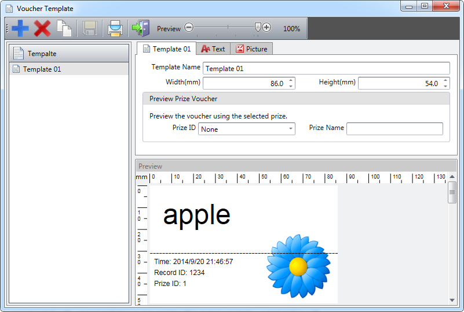Click the red X delete template icon

[42, 28]
